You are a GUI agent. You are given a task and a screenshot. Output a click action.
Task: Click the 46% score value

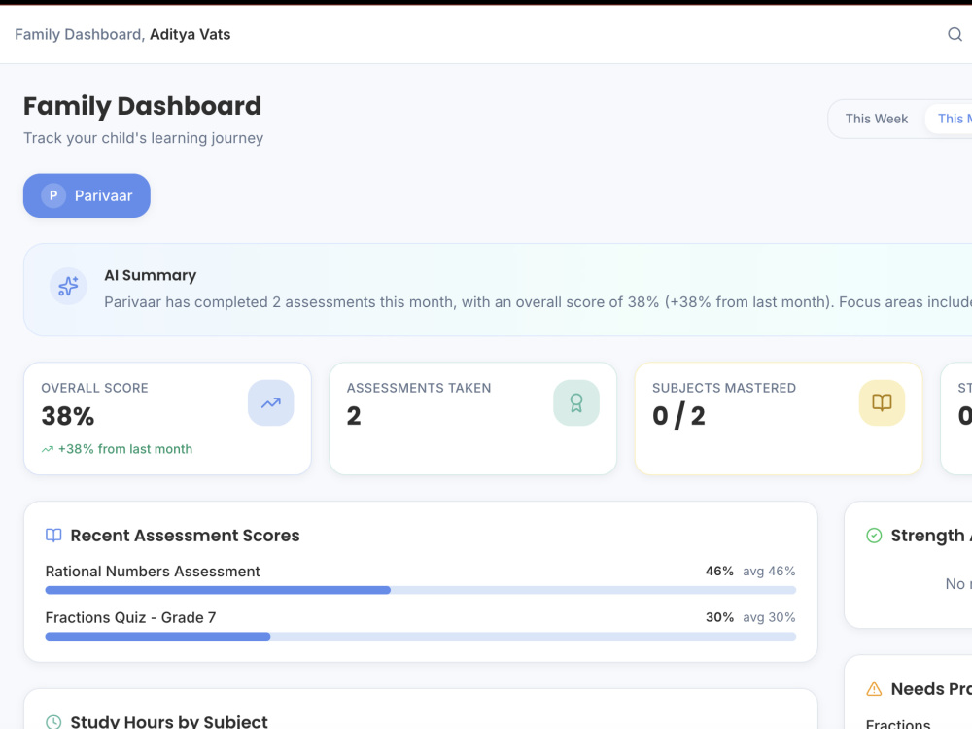pyautogui.click(x=719, y=571)
